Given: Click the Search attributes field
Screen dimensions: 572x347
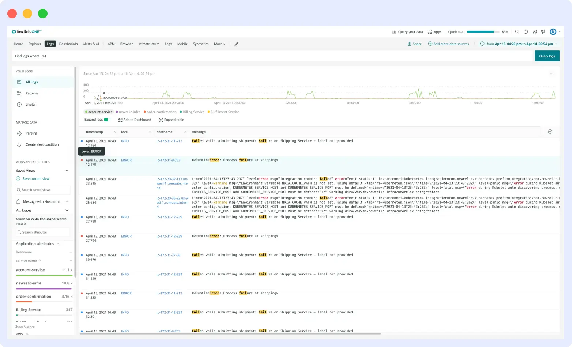Looking at the screenshot, I should (x=43, y=232).
